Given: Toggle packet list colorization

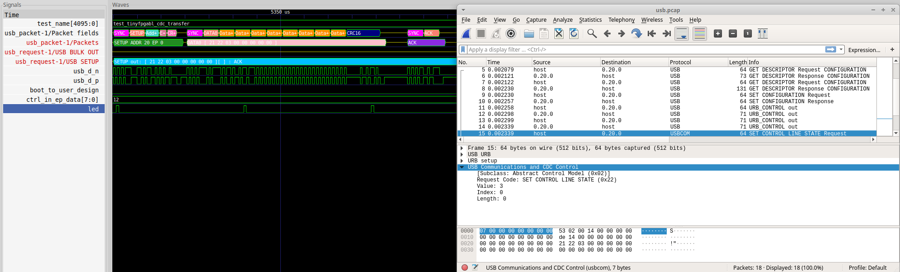Looking at the screenshot, I should tap(700, 33).
